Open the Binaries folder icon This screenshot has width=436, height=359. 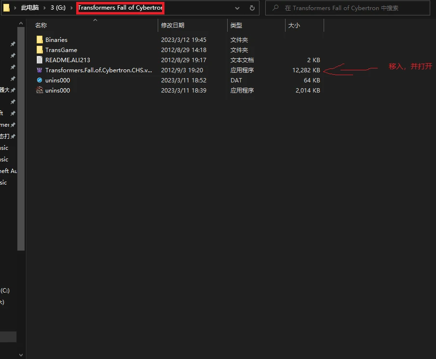tap(40, 40)
